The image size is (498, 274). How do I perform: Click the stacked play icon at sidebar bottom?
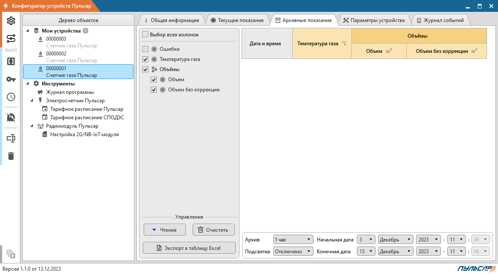[x=11, y=254]
